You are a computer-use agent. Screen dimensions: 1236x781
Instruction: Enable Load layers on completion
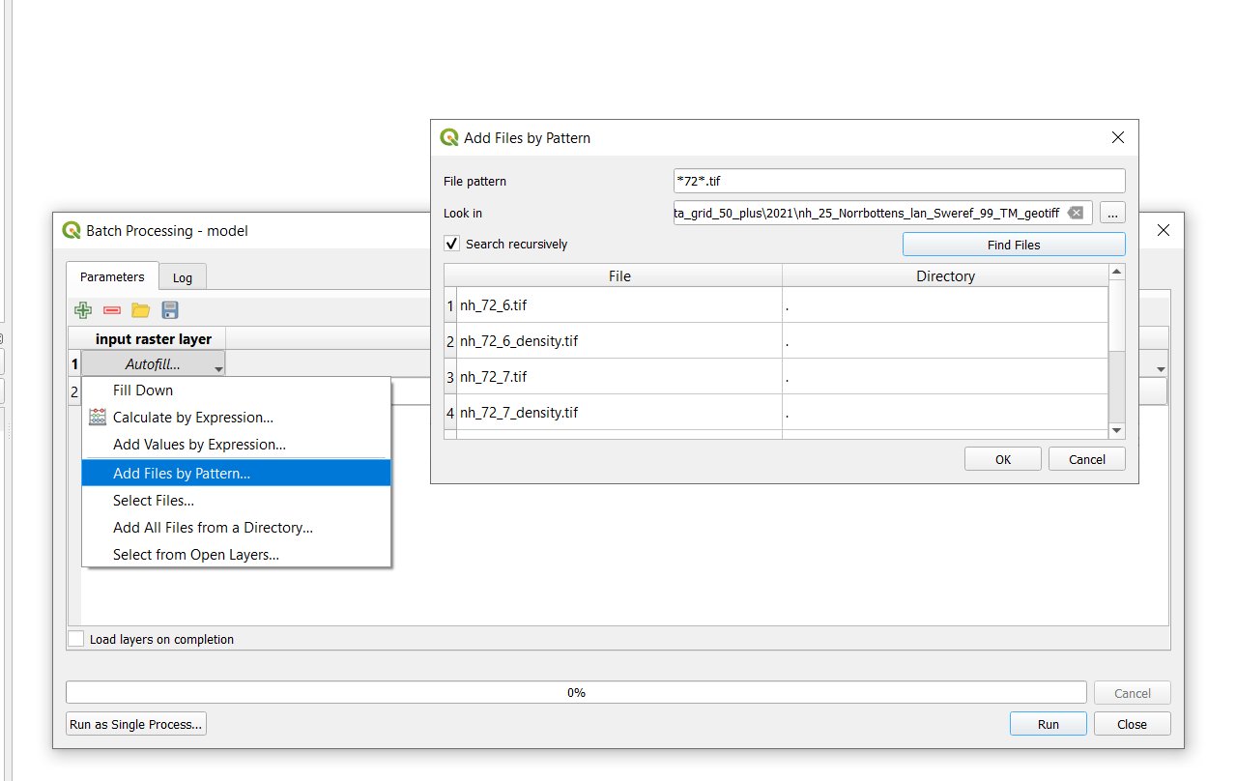[x=75, y=638]
